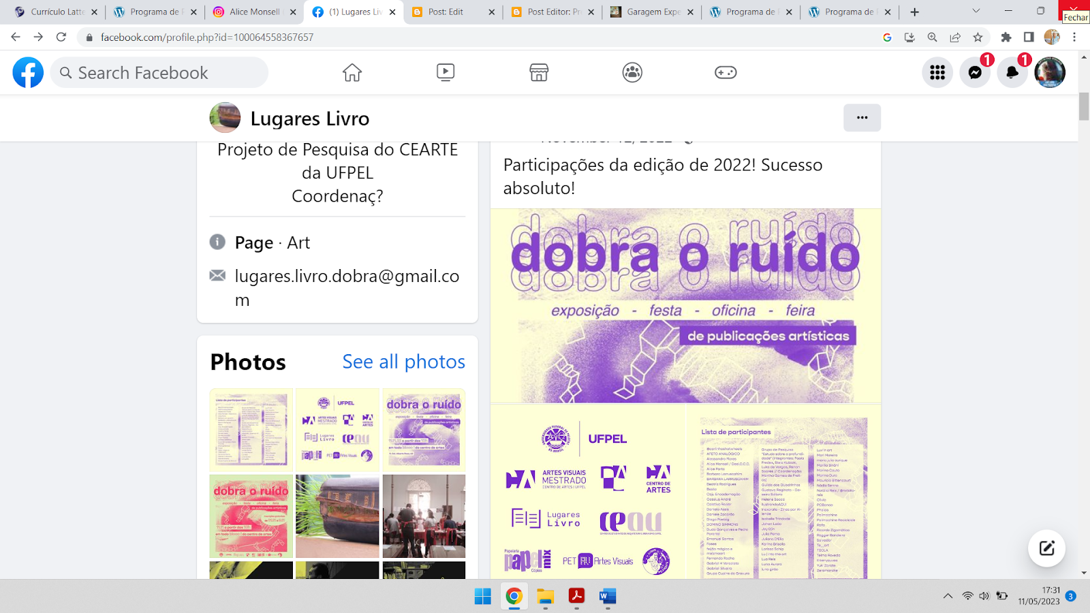Bookmark this page with star icon

click(x=978, y=37)
